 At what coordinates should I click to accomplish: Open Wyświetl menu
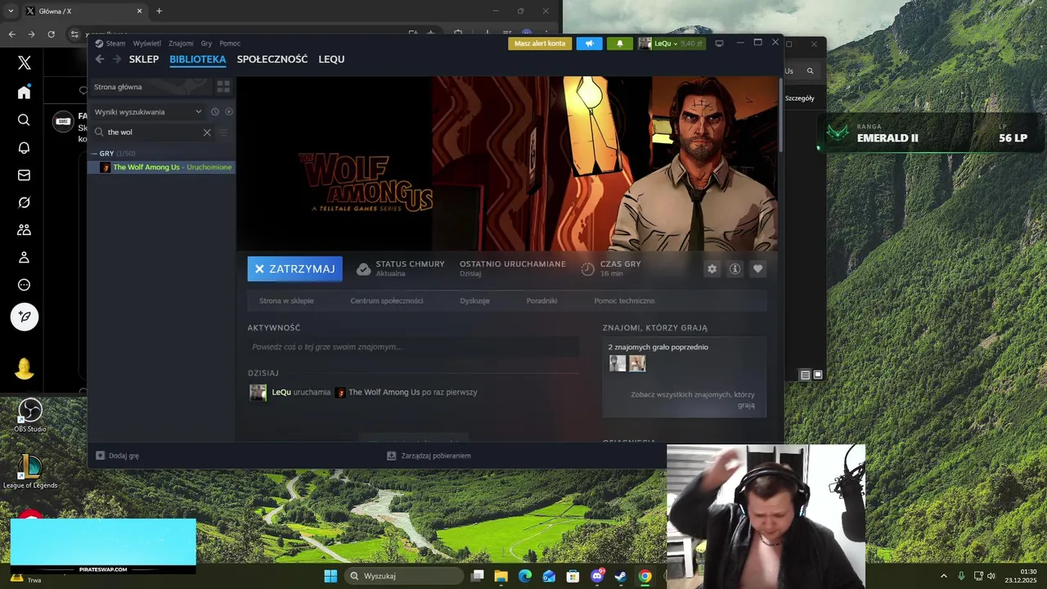(x=147, y=43)
